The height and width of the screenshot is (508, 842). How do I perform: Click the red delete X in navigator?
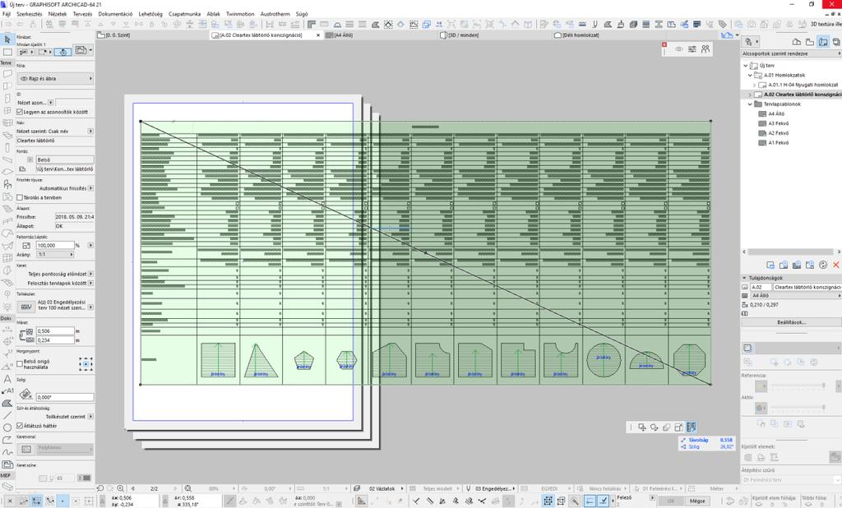pos(835,265)
